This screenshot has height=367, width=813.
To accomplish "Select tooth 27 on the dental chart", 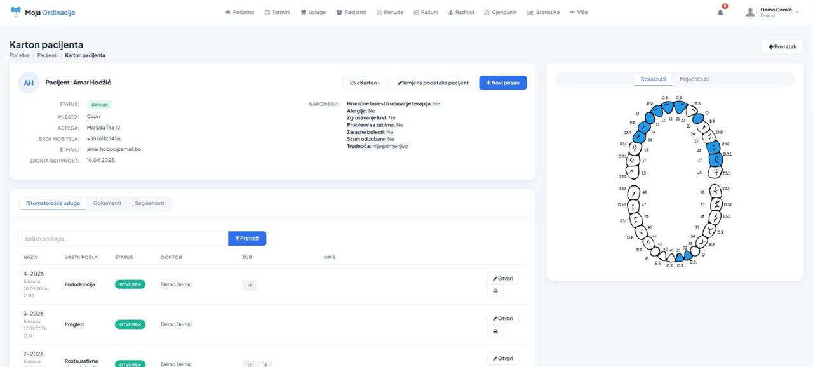I will coord(715,159).
